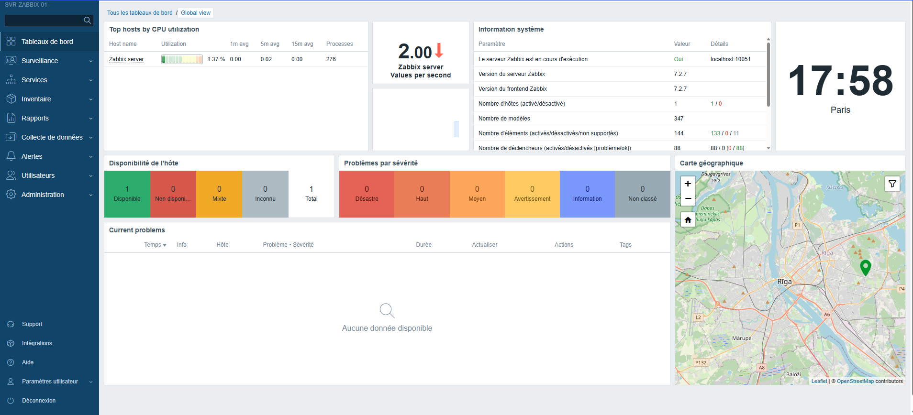Open the Administration menu item
This screenshot has height=415, width=913.
point(49,195)
